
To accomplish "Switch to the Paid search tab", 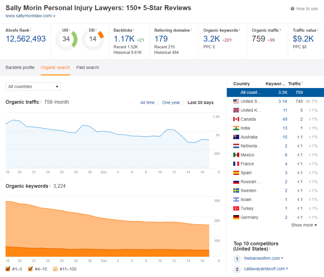I will (x=88, y=68).
